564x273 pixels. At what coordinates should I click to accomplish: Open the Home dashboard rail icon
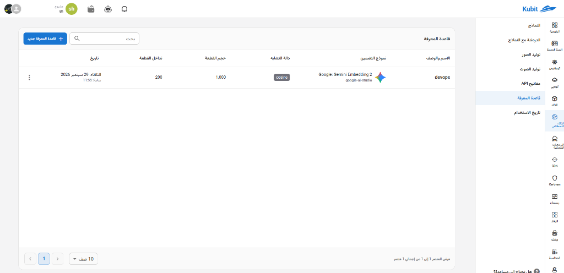554,28
